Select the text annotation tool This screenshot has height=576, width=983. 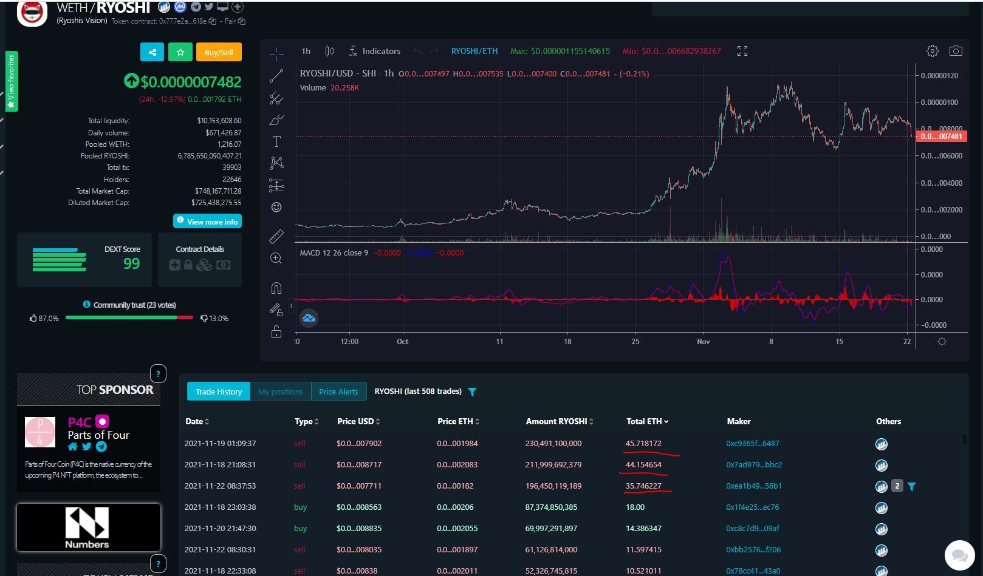276,141
